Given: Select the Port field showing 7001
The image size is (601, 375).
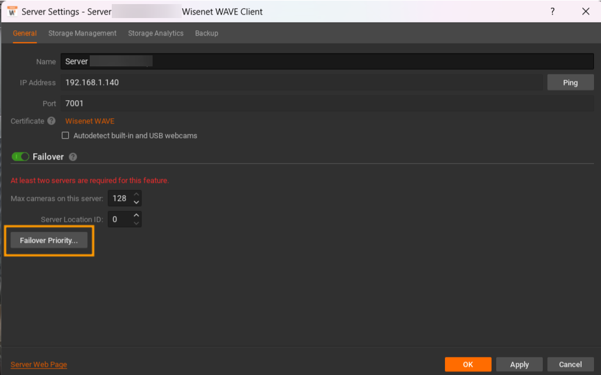Looking at the screenshot, I should 327,103.
